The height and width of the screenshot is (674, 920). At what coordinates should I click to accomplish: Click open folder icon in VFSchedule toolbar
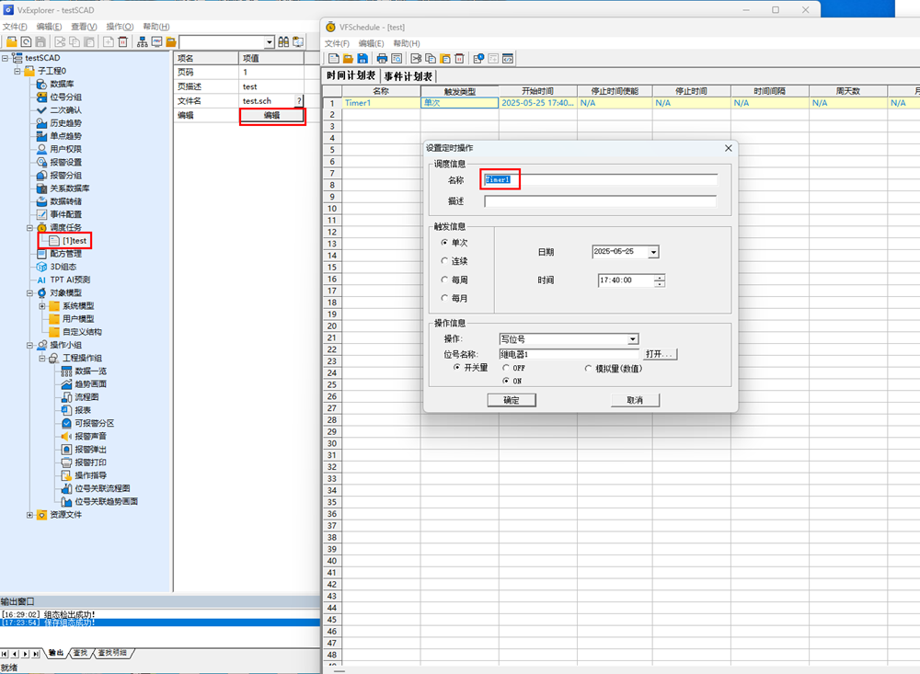click(348, 58)
